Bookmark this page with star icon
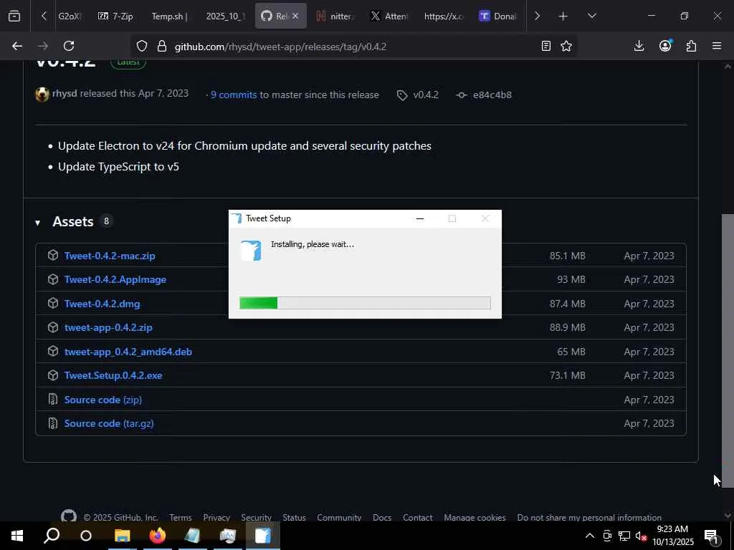The width and height of the screenshot is (734, 550). [566, 46]
